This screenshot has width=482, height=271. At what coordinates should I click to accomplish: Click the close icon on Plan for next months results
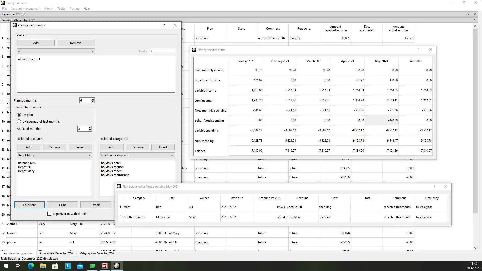[x=430, y=50]
